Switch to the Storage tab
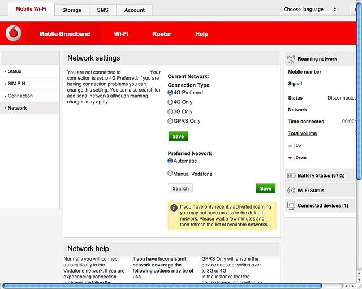This screenshot has width=362, height=289. pyautogui.click(x=72, y=10)
